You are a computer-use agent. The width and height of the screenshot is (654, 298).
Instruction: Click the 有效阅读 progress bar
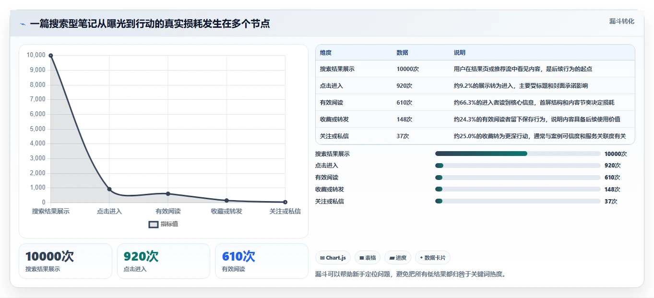(518, 178)
